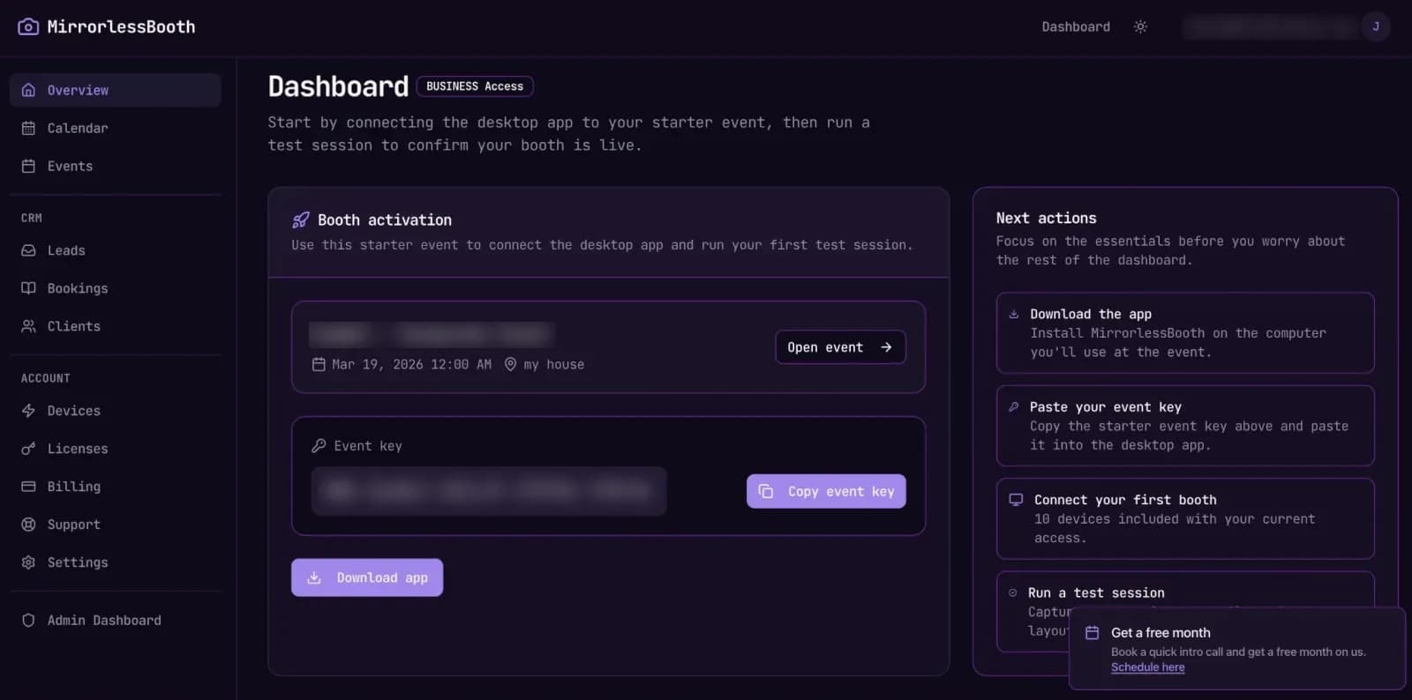The image size is (1412, 700).
Task: Click the blurred event key field
Action: click(x=489, y=491)
